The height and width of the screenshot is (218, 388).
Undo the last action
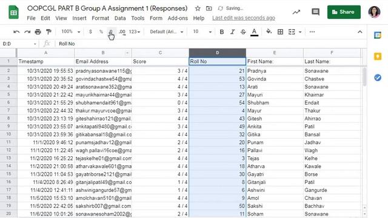[16, 32]
